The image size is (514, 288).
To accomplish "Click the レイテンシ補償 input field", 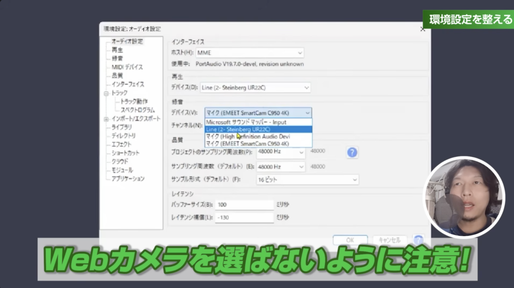I will point(244,217).
